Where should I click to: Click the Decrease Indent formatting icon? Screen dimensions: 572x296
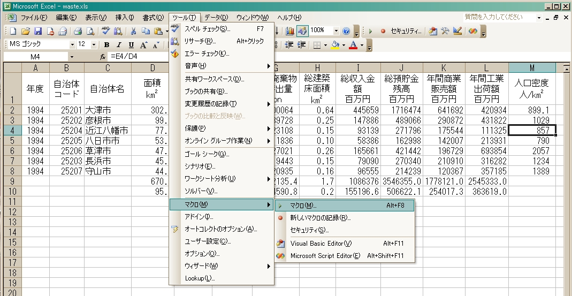click(289, 45)
